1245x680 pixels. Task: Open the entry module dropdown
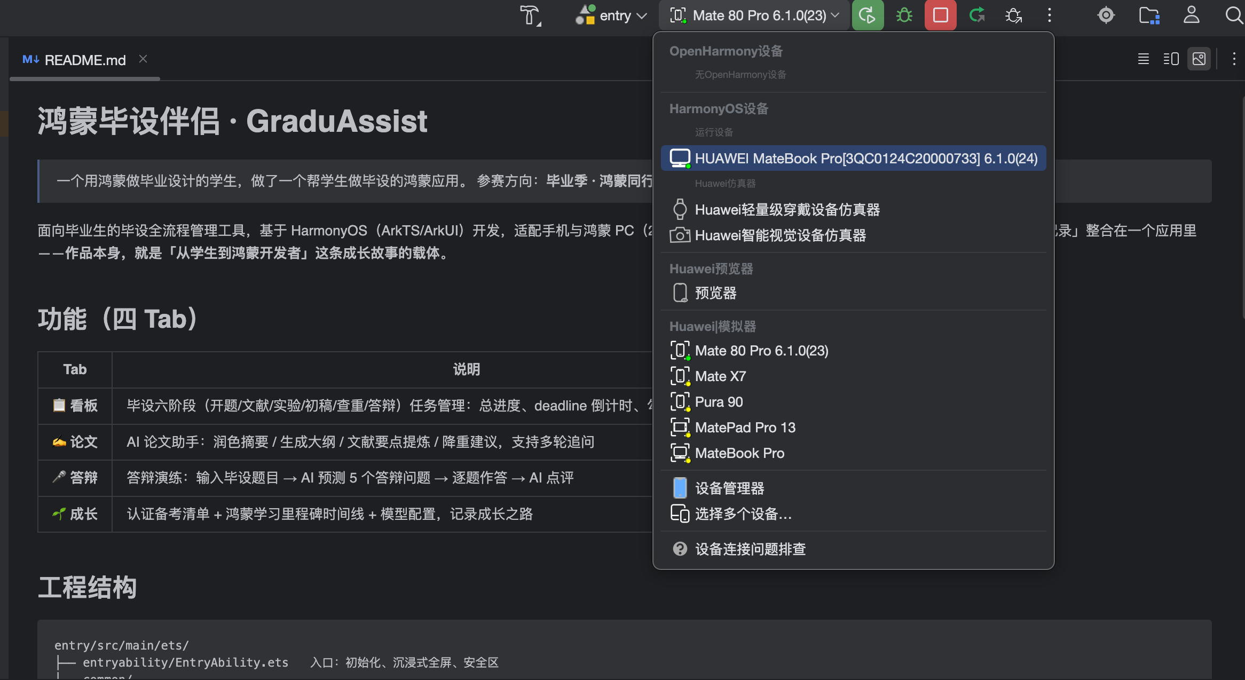611,15
